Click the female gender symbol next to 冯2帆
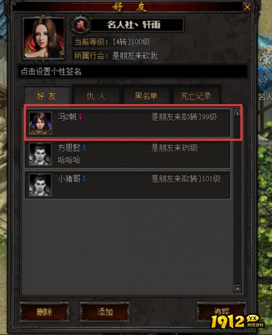 [81, 117]
